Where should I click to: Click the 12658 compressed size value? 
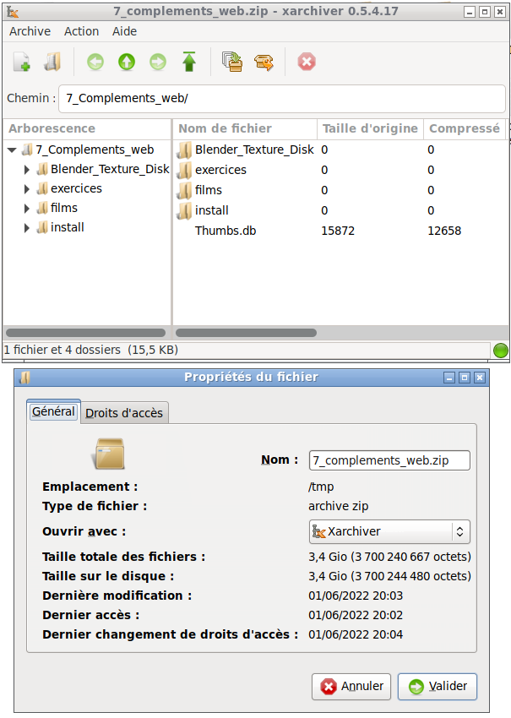(x=444, y=231)
